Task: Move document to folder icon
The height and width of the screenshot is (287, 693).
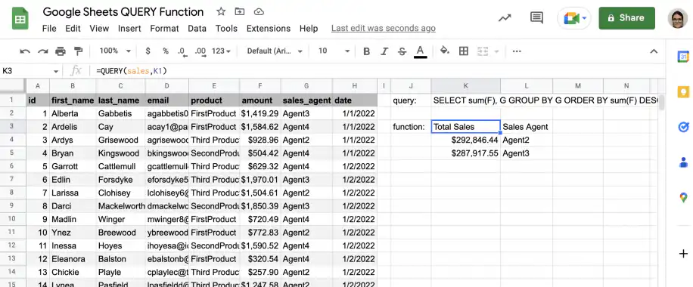Action: [240, 12]
